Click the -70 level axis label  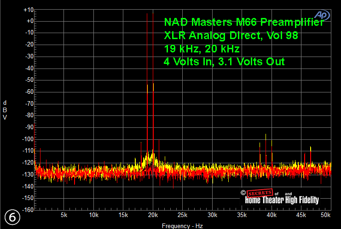[29, 103]
